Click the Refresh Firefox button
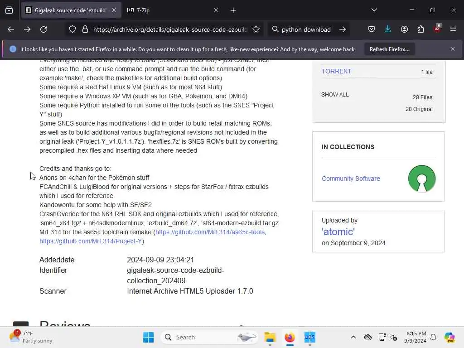 [389, 49]
